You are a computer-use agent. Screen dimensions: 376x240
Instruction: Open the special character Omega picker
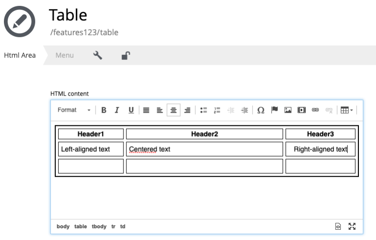click(x=260, y=110)
